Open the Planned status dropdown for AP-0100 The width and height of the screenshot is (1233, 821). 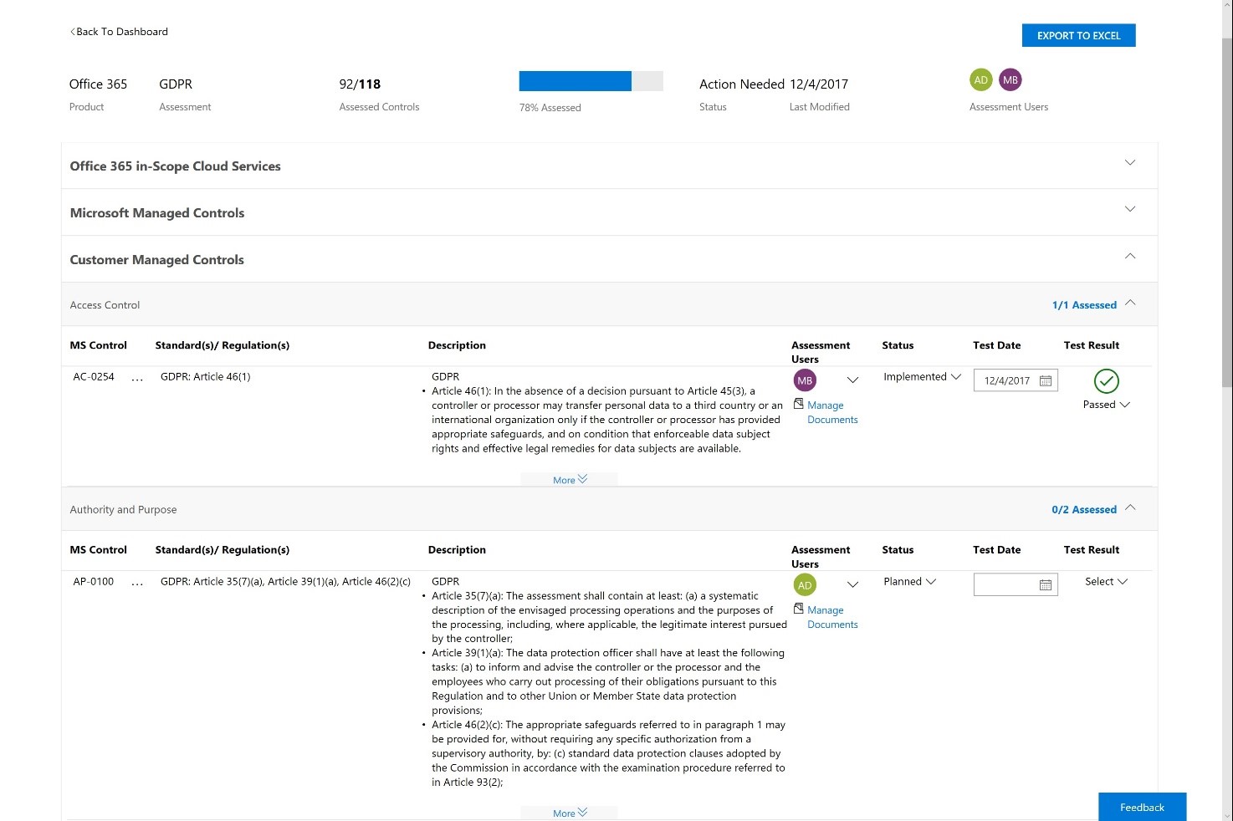[909, 581]
